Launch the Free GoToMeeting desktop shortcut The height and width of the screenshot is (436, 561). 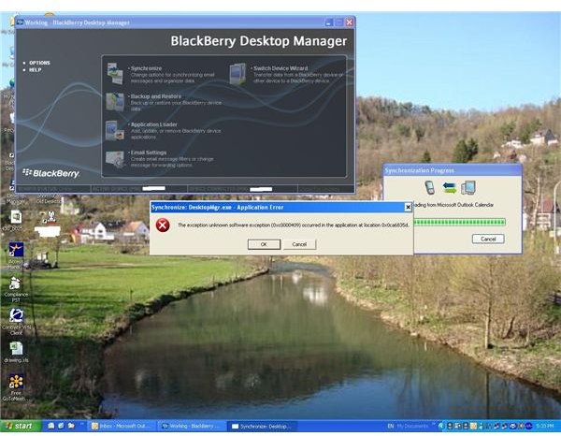(x=16, y=381)
